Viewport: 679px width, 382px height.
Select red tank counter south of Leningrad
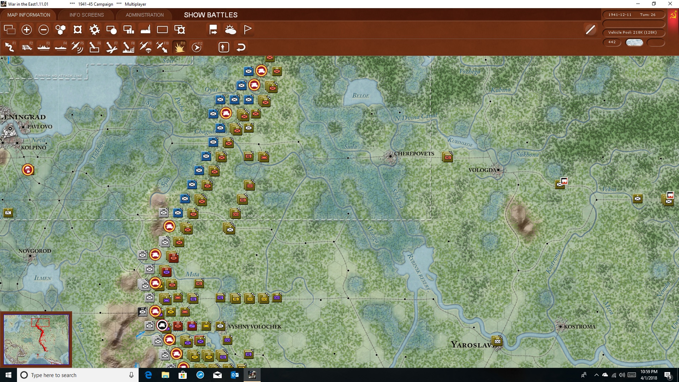click(x=28, y=170)
